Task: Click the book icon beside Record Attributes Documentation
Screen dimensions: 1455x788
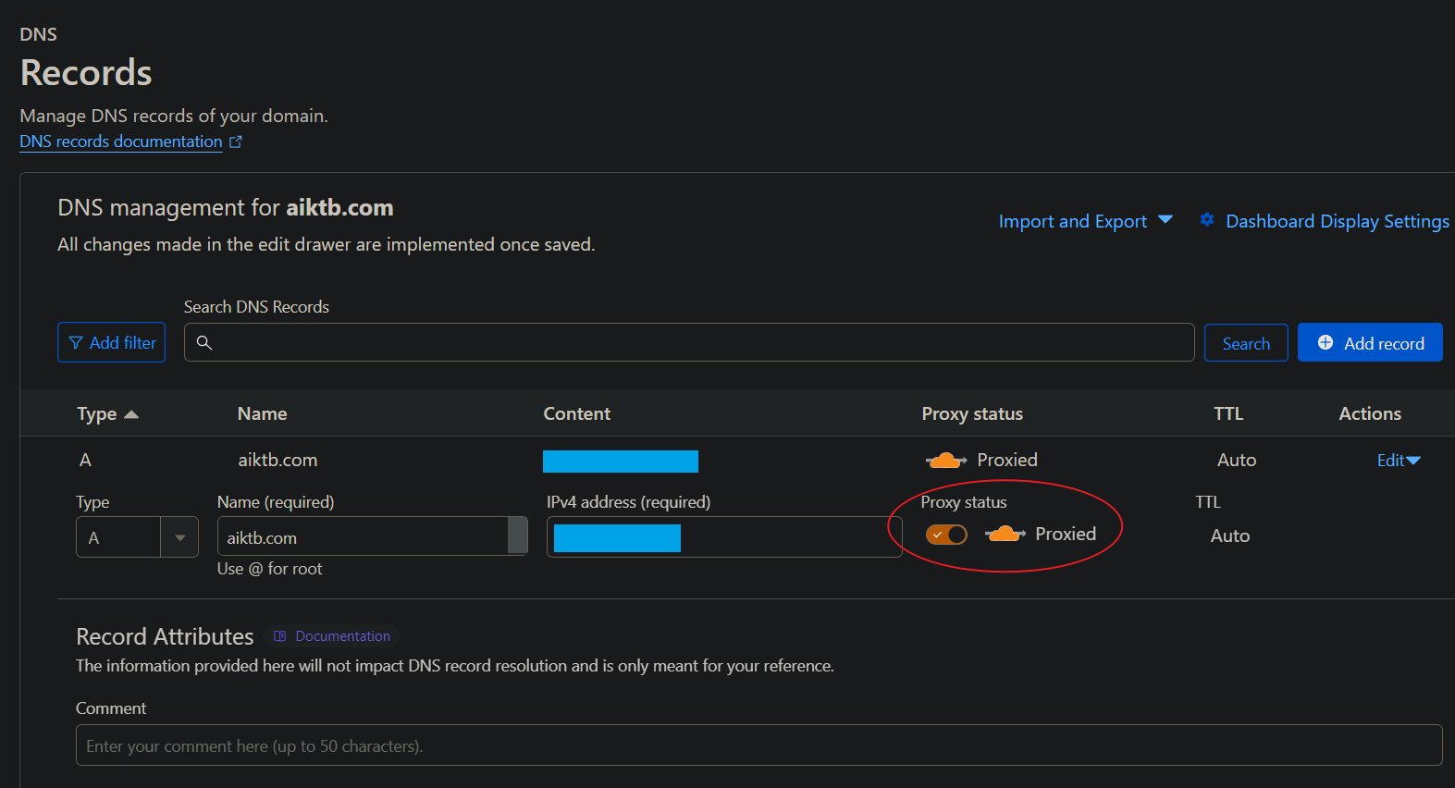Action: click(280, 636)
